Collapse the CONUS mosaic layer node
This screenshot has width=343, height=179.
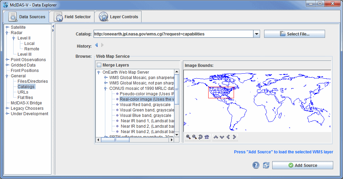coord(106,88)
